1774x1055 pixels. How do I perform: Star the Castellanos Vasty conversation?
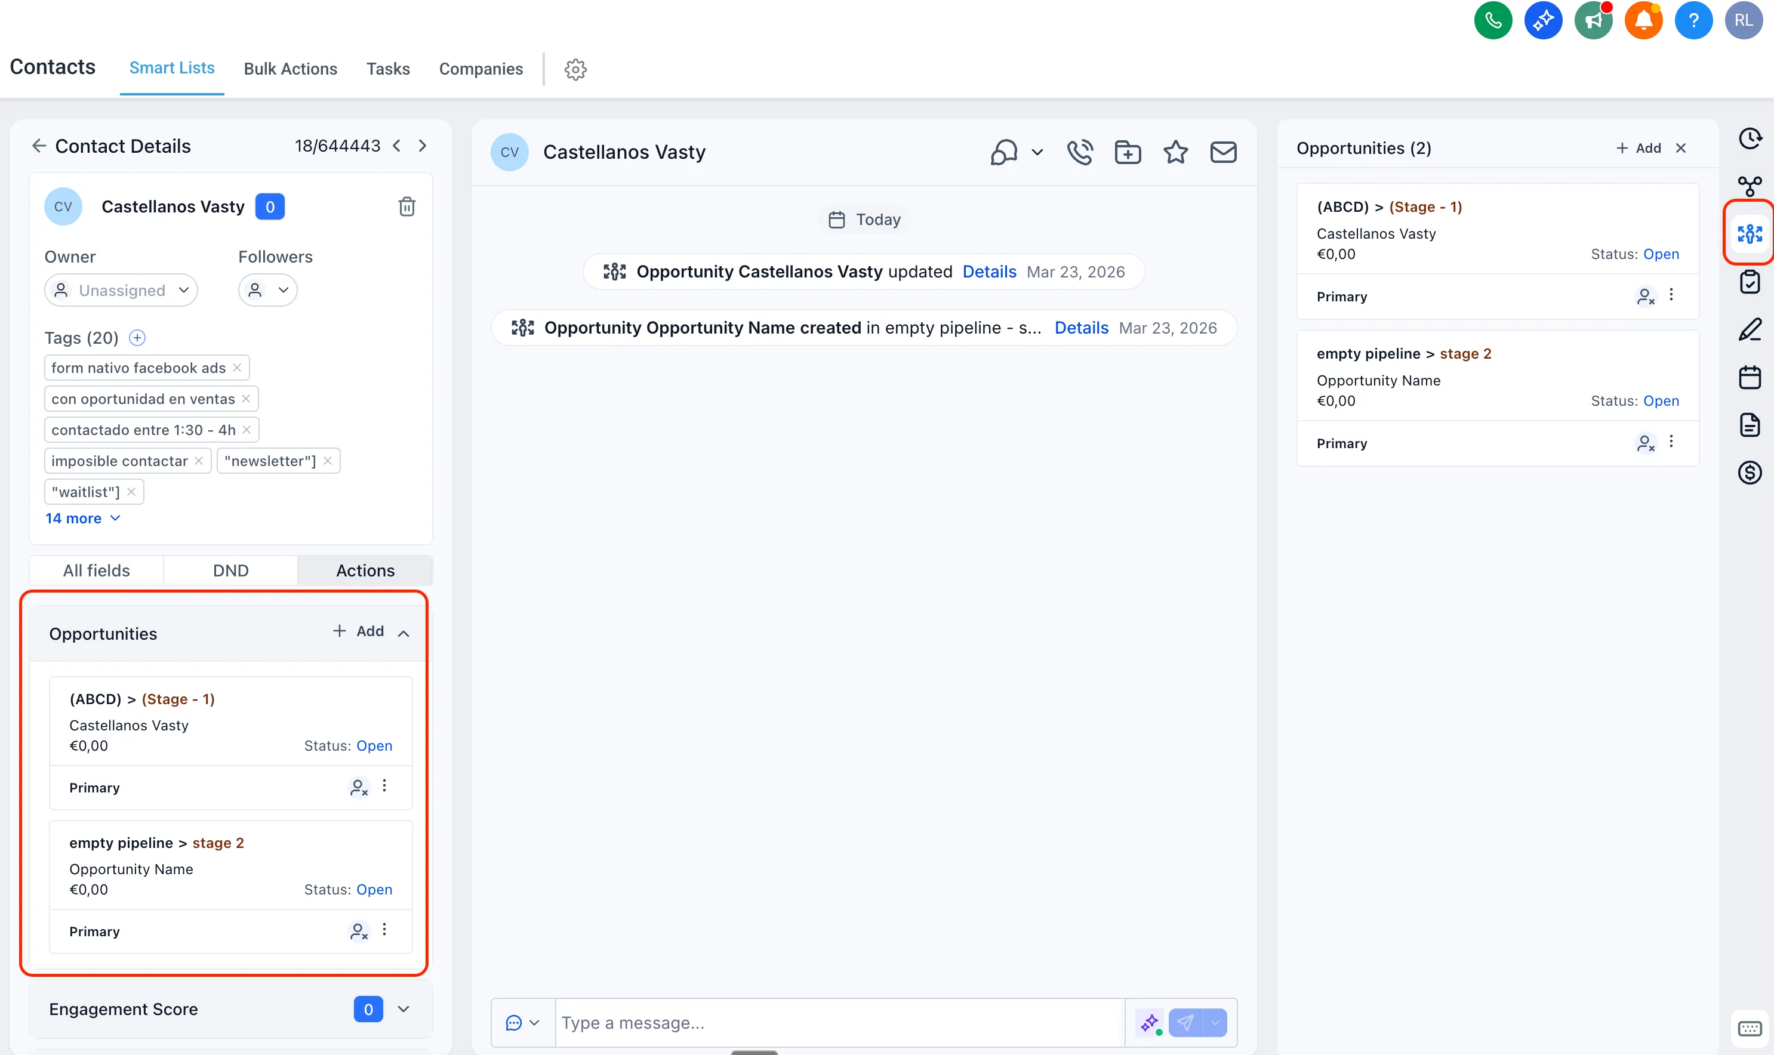pyautogui.click(x=1175, y=152)
